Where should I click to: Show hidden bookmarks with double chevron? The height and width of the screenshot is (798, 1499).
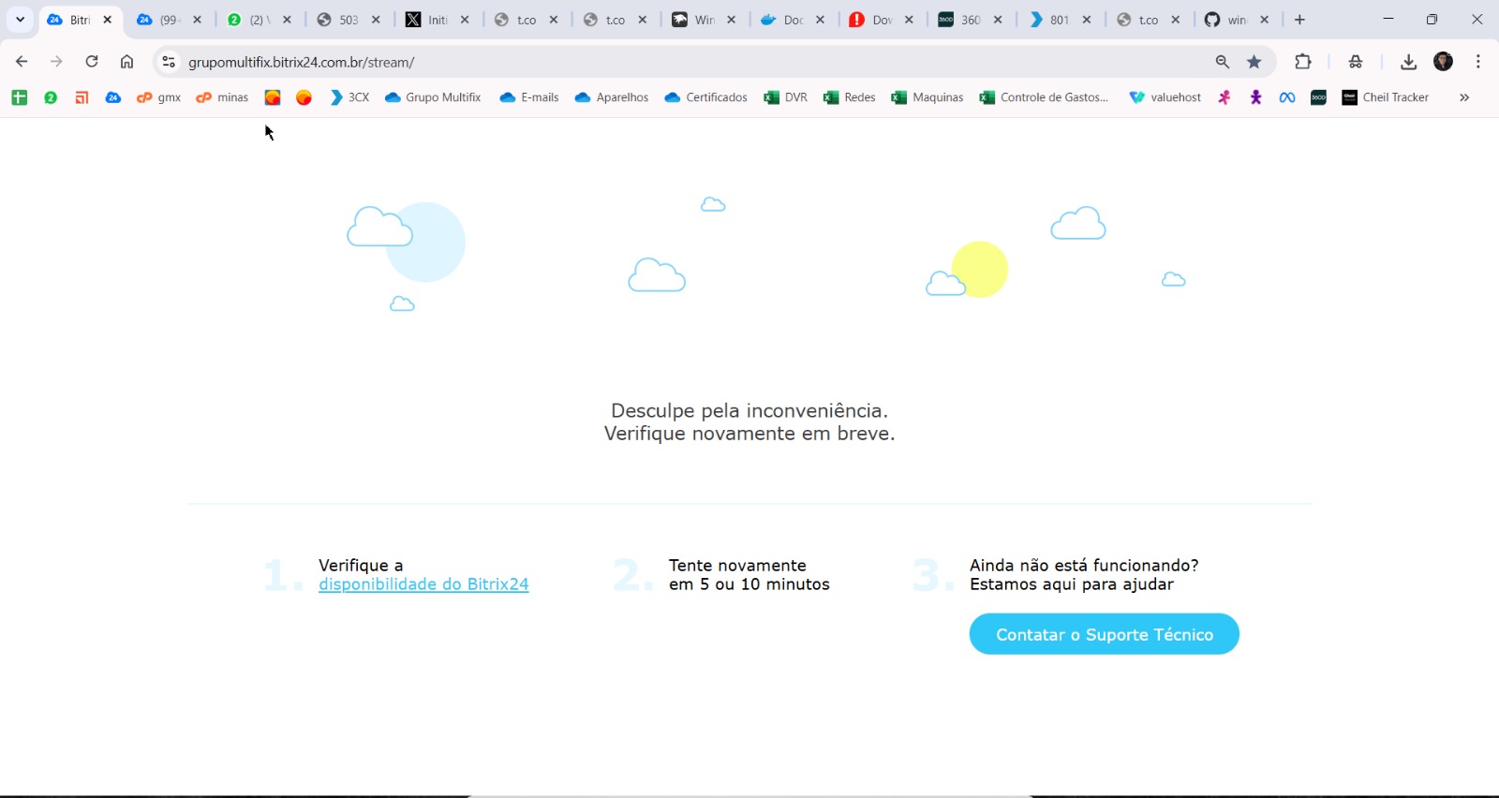(x=1464, y=97)
